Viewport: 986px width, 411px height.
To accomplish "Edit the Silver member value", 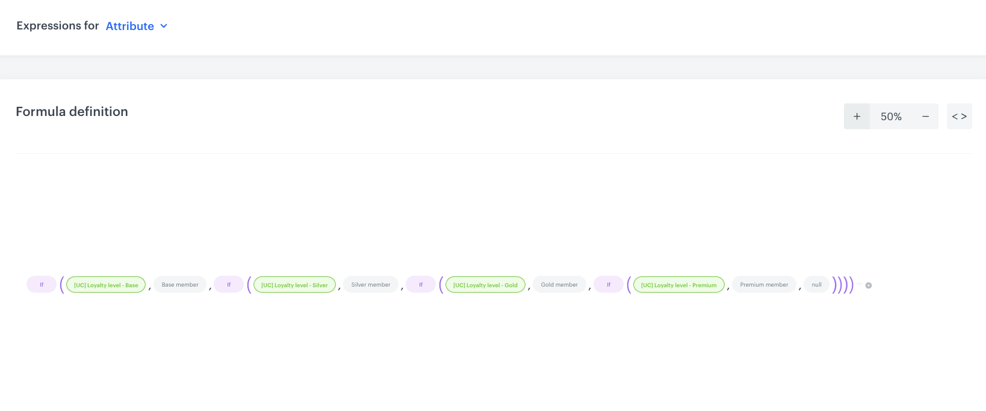I will tap(371, 285).
